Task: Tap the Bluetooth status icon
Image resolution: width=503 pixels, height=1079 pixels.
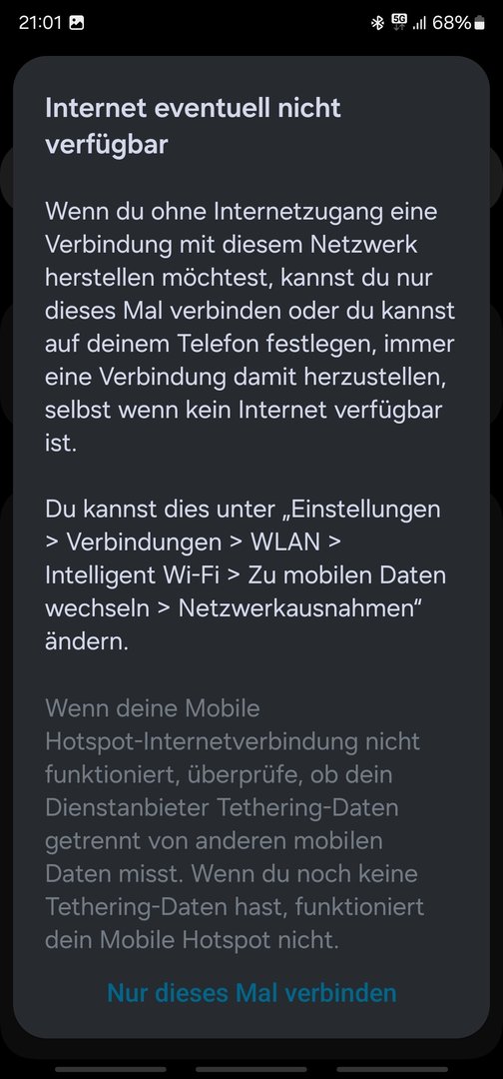Action: tap(376, 23)
